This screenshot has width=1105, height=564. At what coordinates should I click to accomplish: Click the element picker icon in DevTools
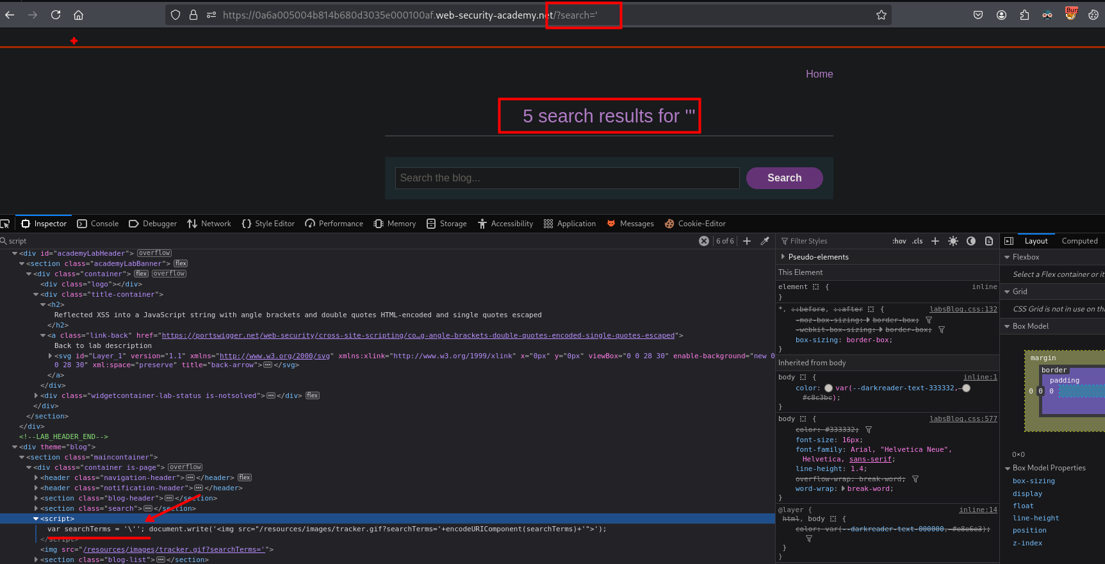tap(5, 224)
